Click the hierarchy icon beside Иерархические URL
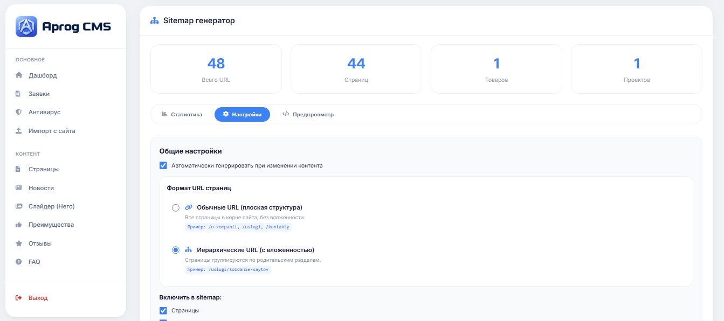This screenshot has height=321, width=724. click(x=189, y=250)
